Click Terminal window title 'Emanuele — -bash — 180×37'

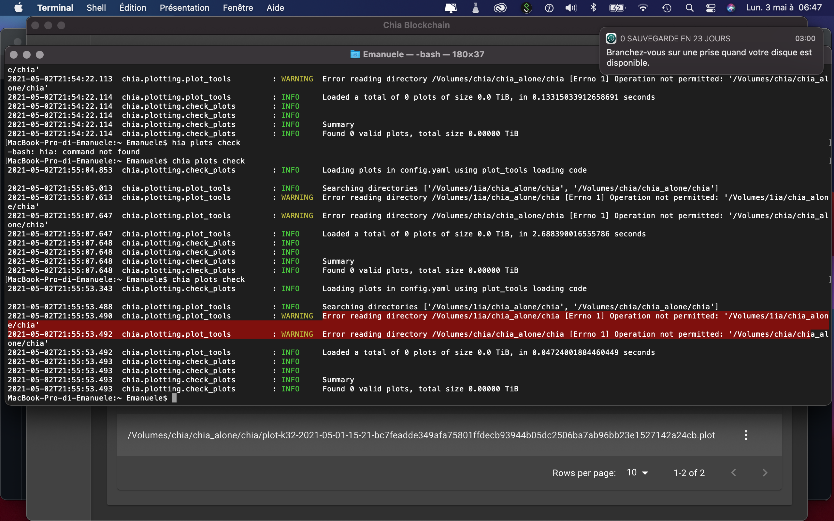[423, 54]
